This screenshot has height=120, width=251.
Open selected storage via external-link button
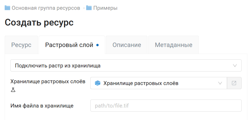tap(234, 83)
